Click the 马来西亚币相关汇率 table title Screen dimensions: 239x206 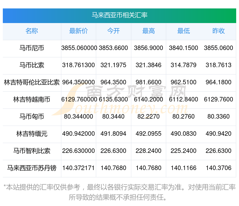pos(119,15)
